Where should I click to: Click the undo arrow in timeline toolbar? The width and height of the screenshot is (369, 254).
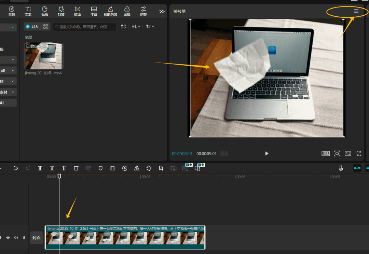click(x=16, y=168)
